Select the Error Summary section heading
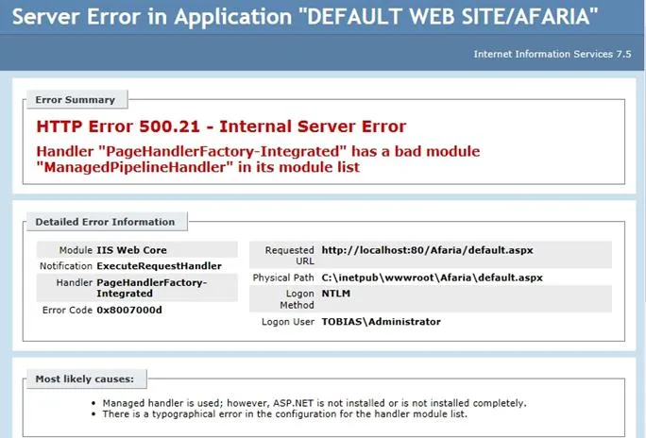 (x=75, y=99)
